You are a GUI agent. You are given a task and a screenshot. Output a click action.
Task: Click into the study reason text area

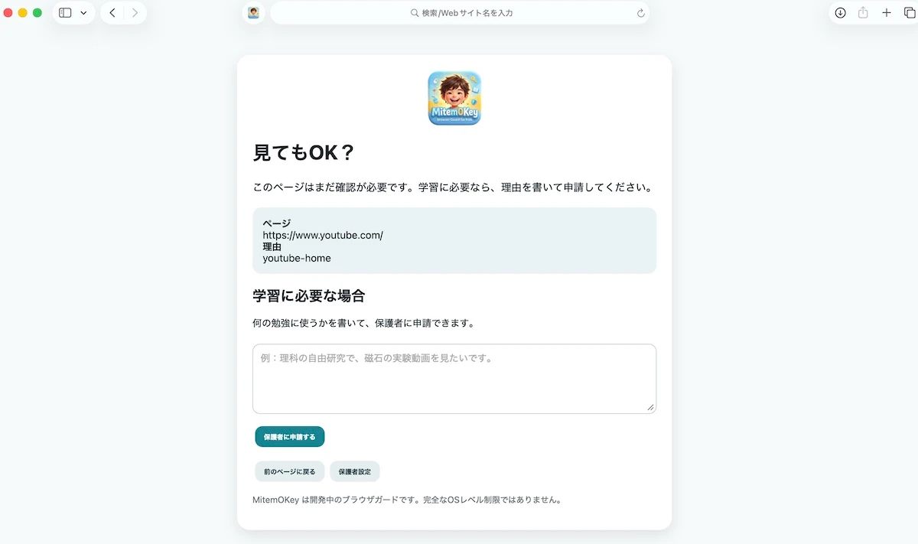point(454,379)
